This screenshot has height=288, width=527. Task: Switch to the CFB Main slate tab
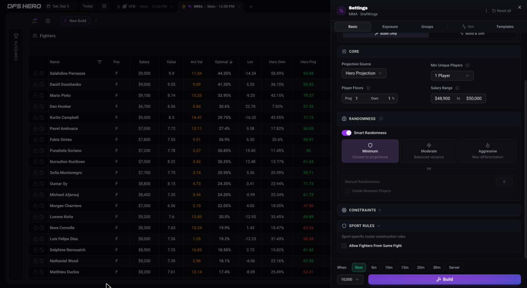[144, 6]
